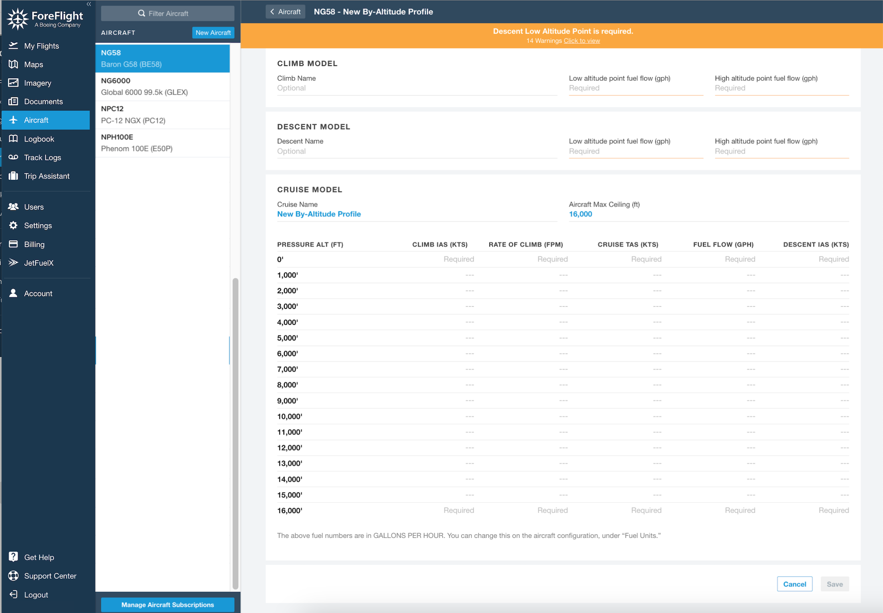Click Descent low altitude fuel flow field
Viewport: 883px width, 613px height.
click(x=636, y=151)
